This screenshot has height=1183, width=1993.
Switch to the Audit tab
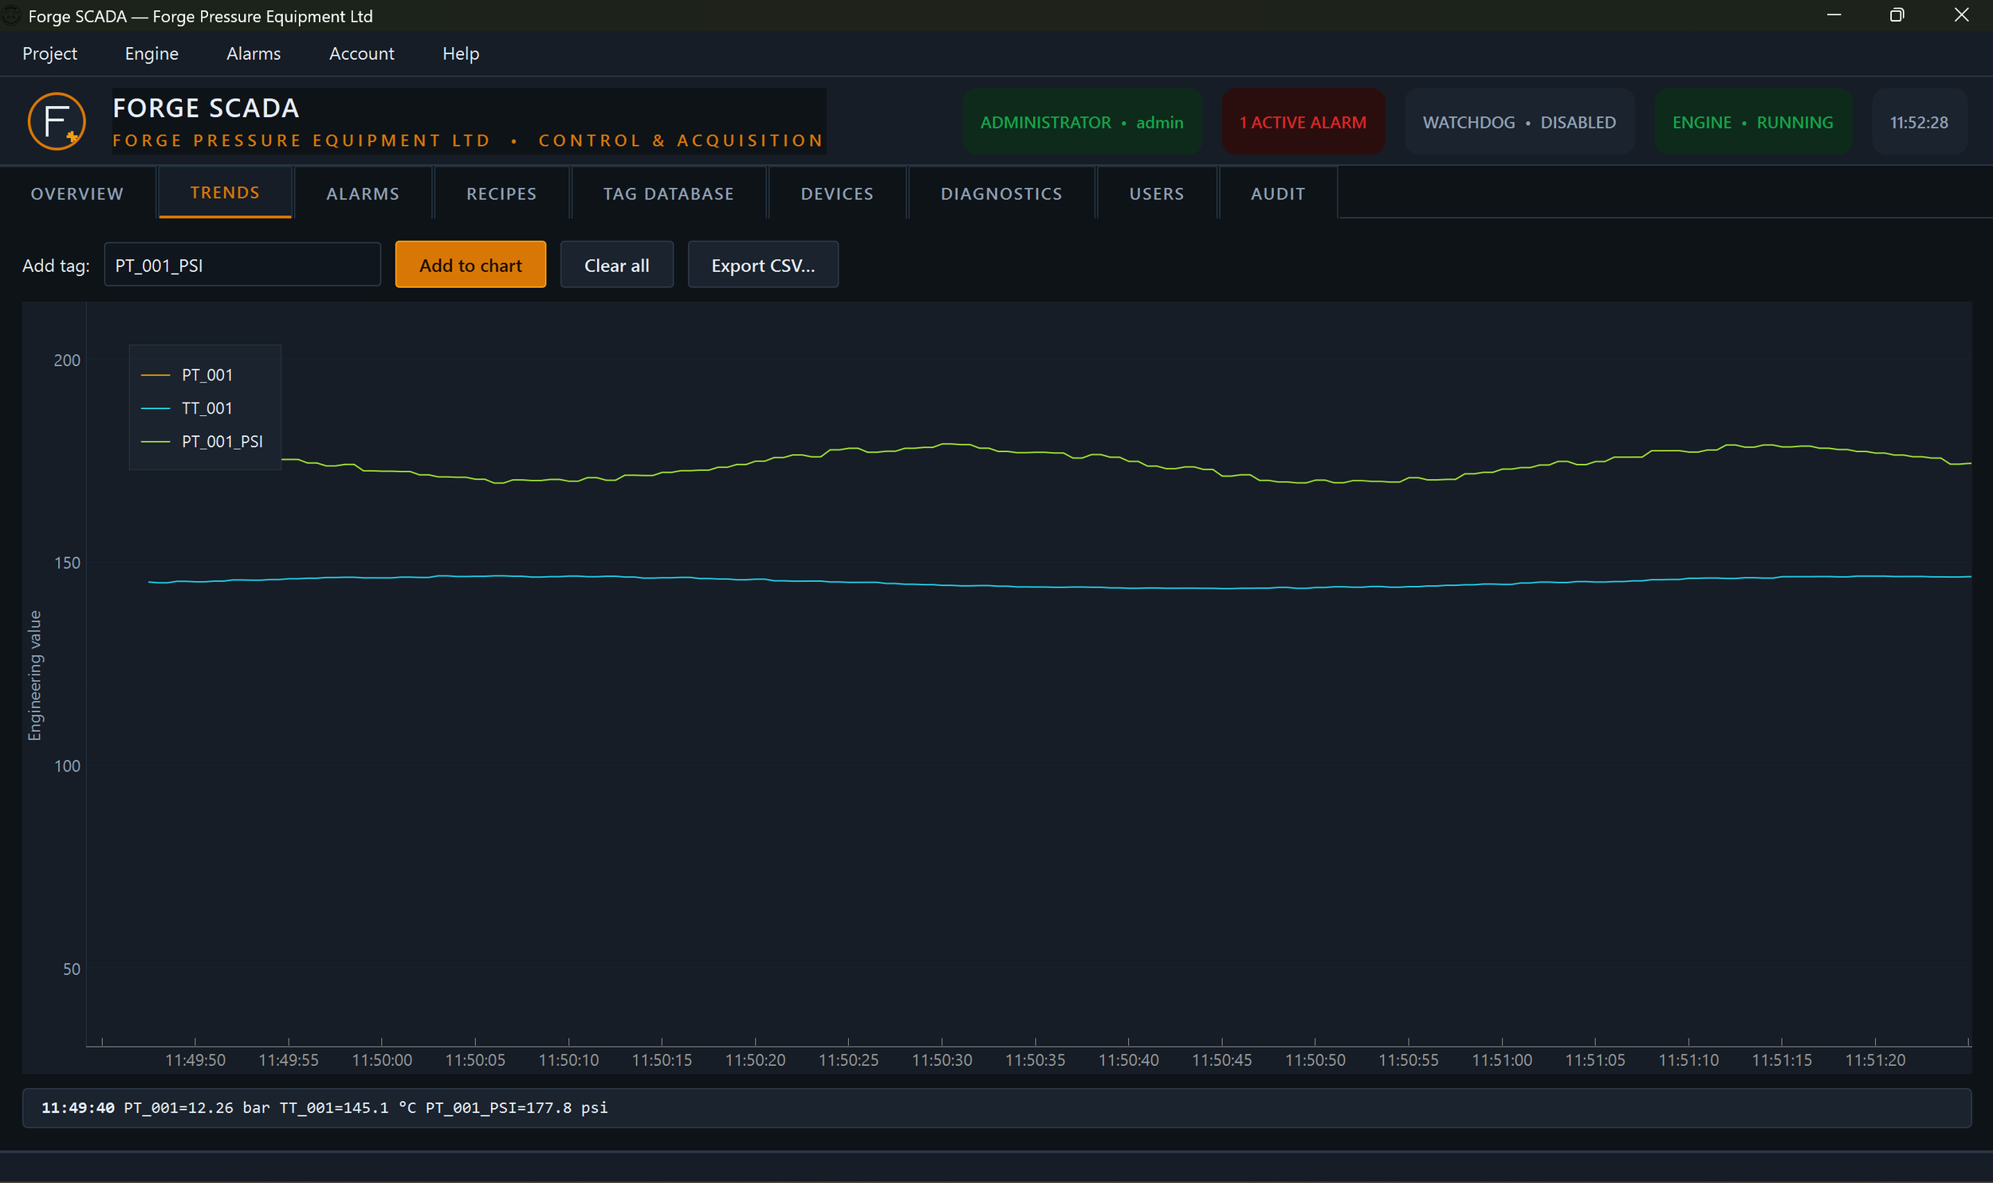tap(1278, 194)
